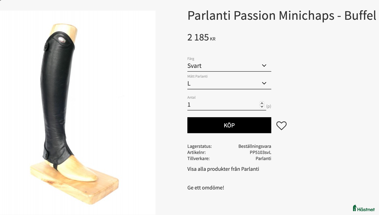Increase quantity with the up stepper arrow
The image size is (379, 215).
(x=262, y=102)
